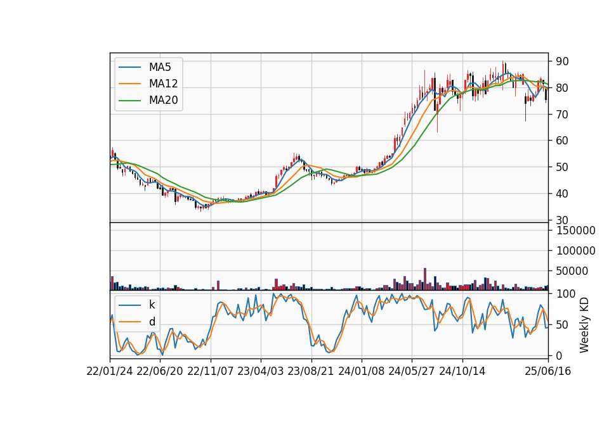609x437 pixels.
Task: Click the x-axis date 24/01/08
Action: (361, 372)
